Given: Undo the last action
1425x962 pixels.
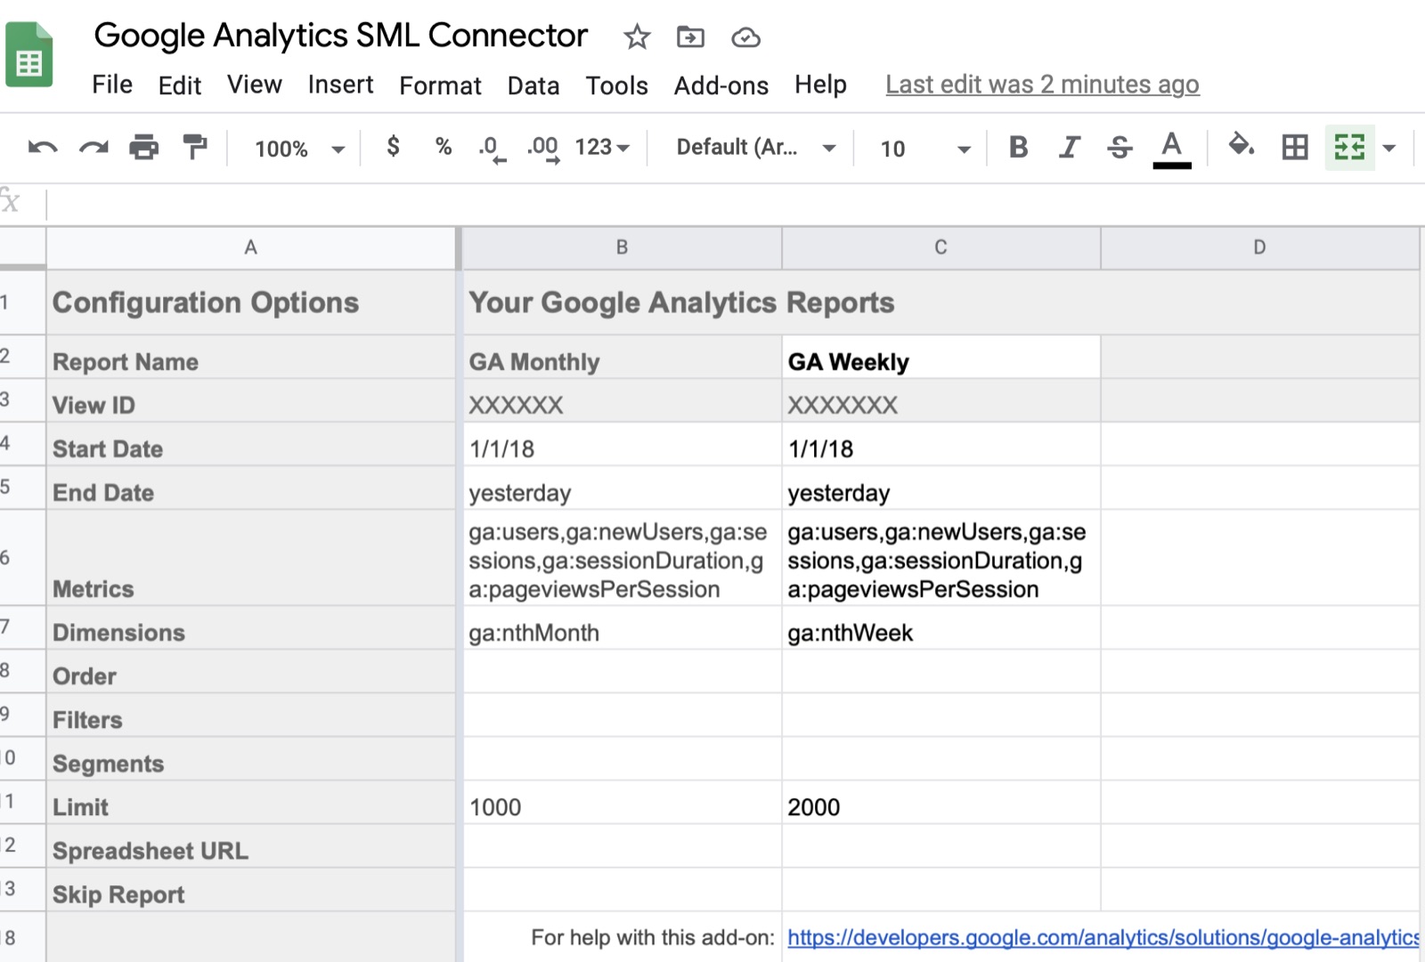Looking at the screenshot, I should (x=42, y=148).
